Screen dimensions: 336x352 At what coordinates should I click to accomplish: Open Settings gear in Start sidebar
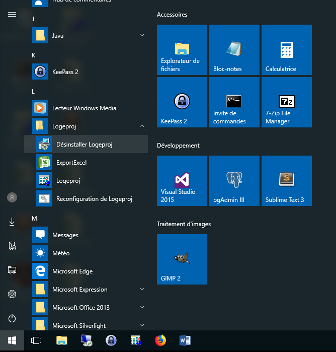(12, 294)
